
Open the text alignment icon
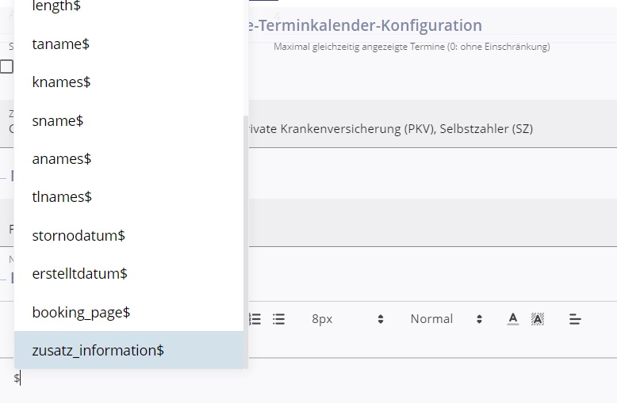[x=575, y=318]
